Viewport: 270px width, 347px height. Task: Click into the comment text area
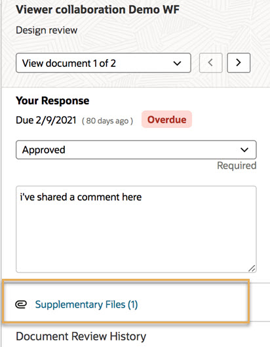[136, 230]
